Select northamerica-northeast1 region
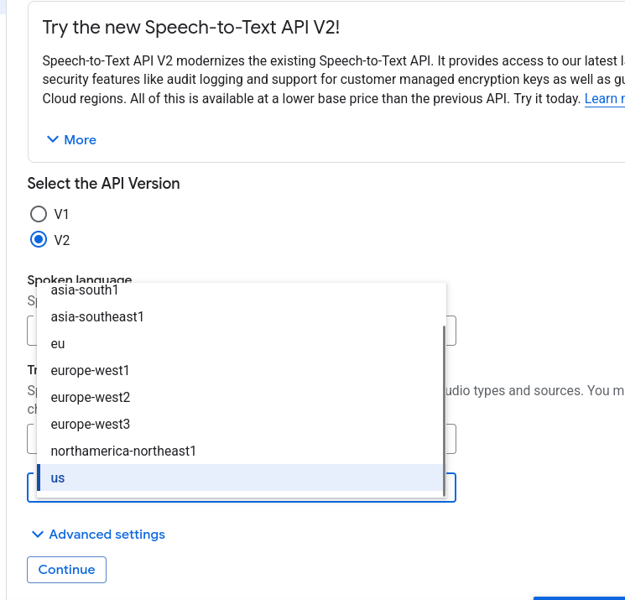The image size is (625, 600). [123, 451]
